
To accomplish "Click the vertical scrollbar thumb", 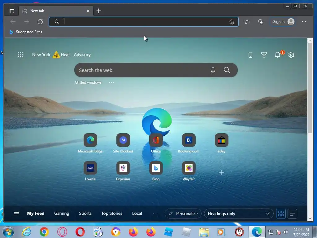I will (310, 88).
